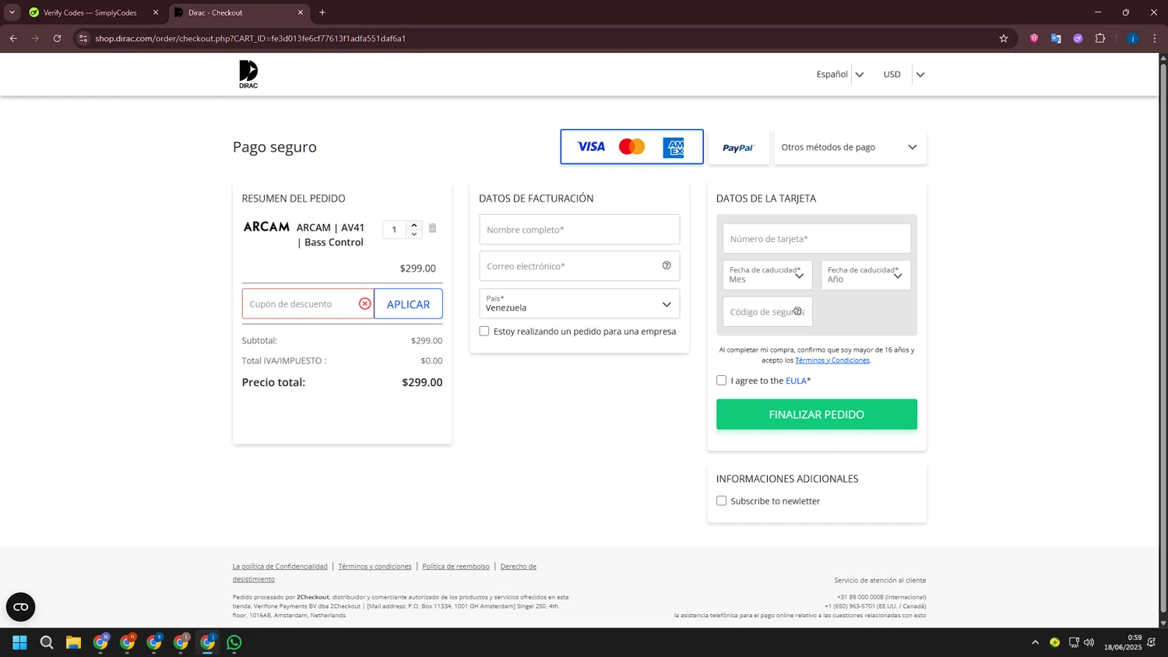This screenshot has height=657, width=1168.
Task: Open the Extensions puzzle menu
Action: pos(1100,38)
